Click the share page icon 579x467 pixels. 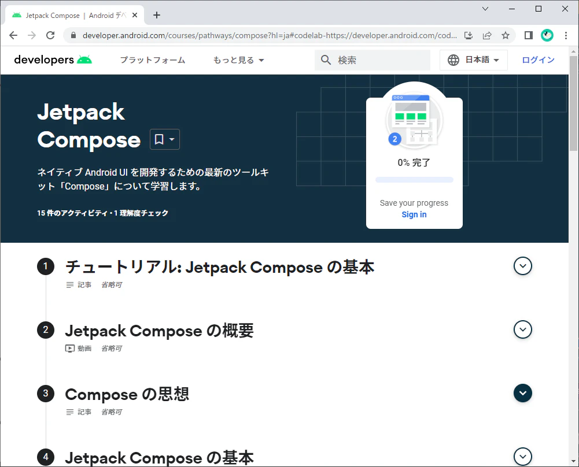[x=487, y=35]
